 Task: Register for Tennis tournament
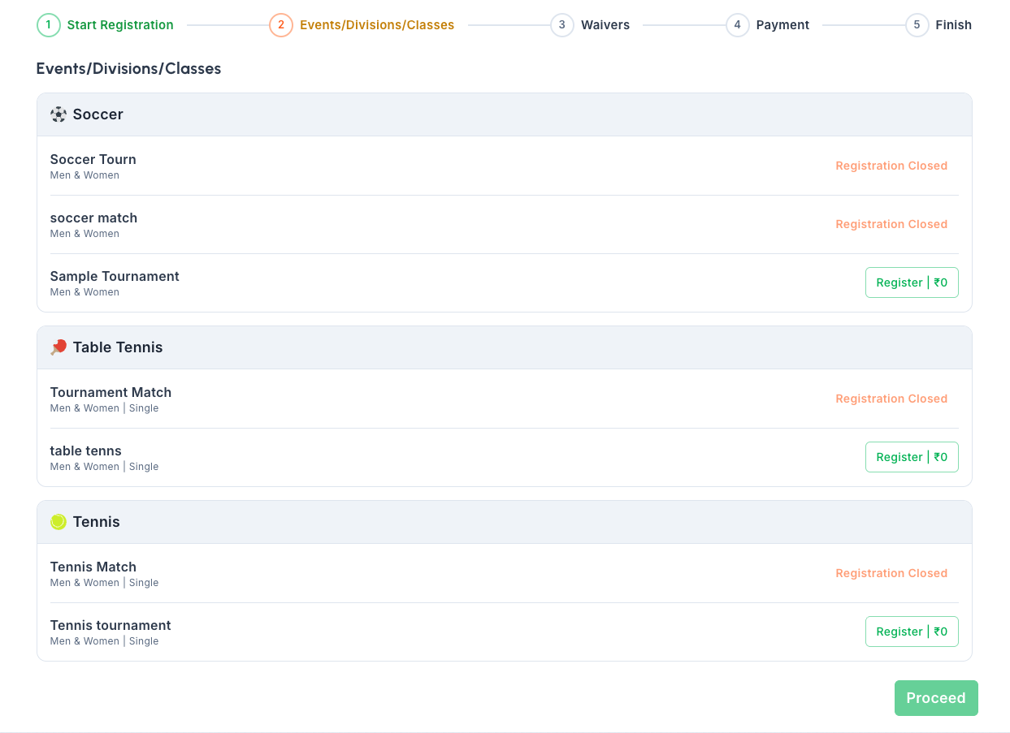[911, 632]
